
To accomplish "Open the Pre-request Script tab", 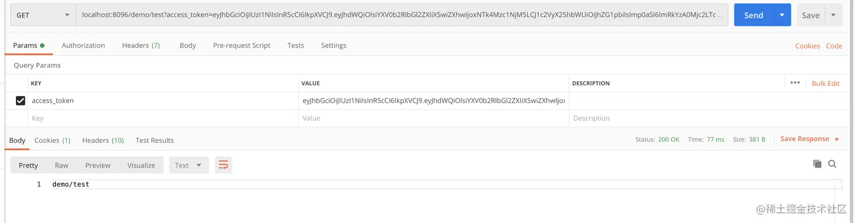I will coord(241,45).
